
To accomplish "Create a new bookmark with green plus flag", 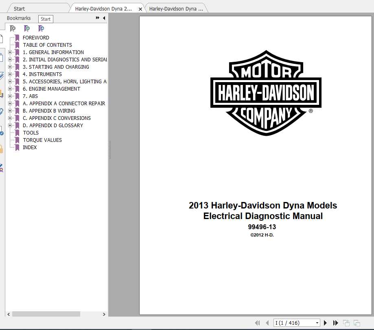I will [x=27, y=28].
